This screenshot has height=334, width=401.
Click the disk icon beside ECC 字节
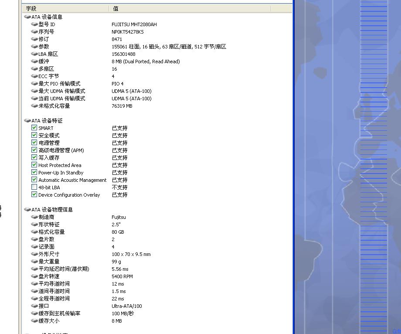pos(34,76)
